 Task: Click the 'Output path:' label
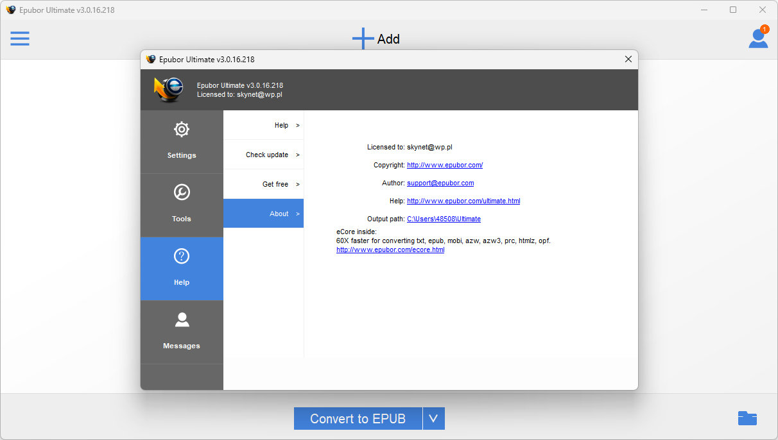[x=386, y=219]
